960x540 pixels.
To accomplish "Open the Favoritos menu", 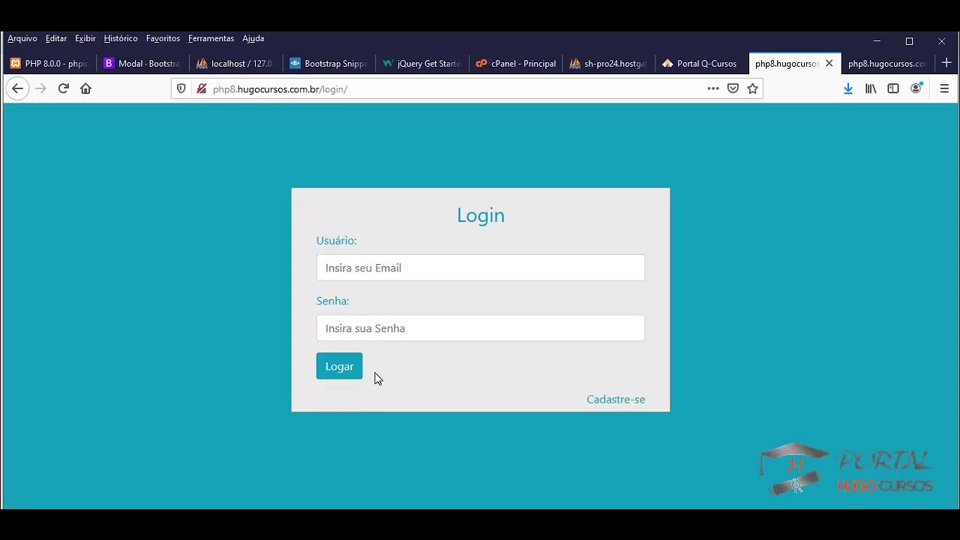I will [163, 38].
